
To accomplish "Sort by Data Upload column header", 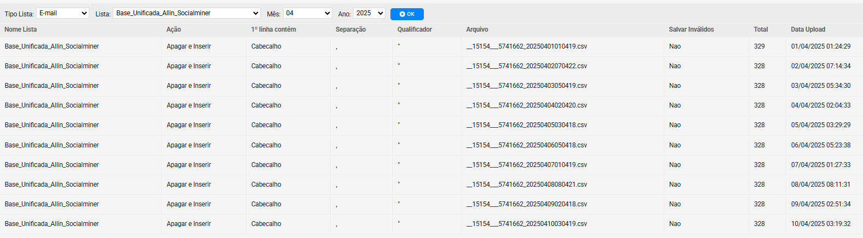I will click(x=808, y=29).
